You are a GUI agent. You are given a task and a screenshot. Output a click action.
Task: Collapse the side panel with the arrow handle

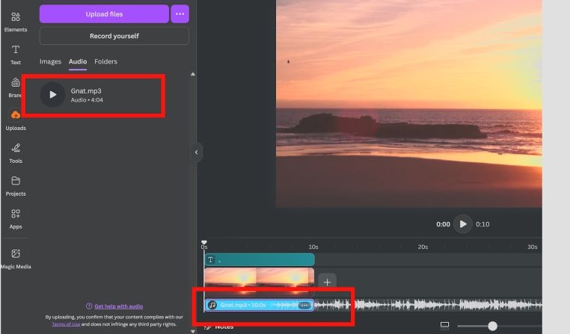coord(196,152)
